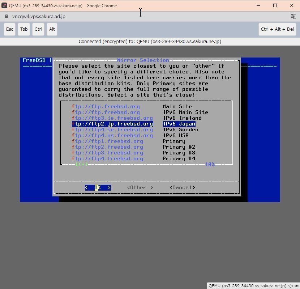Click the eye icon in status corner
300x289 pixels.
point(296,286)
